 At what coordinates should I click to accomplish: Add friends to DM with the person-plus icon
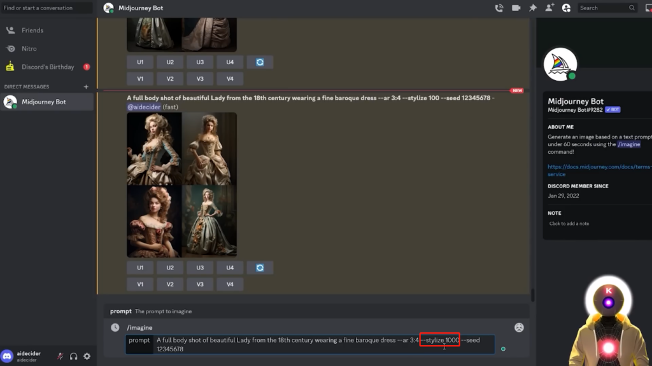549,8
